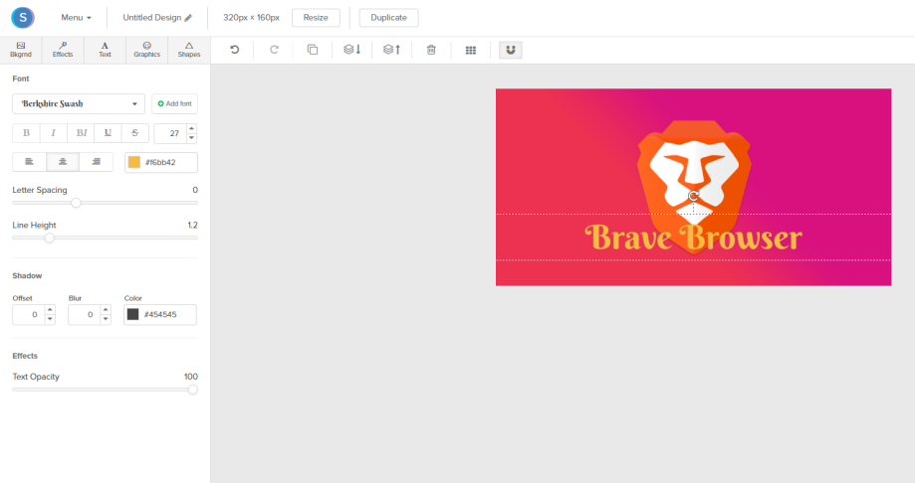Toggle underline text formatting

pos(108,133)
